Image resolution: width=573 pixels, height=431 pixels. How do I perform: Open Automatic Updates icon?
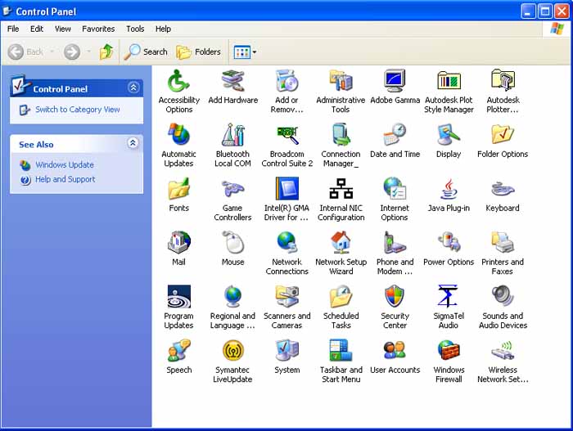click(178, 134)
